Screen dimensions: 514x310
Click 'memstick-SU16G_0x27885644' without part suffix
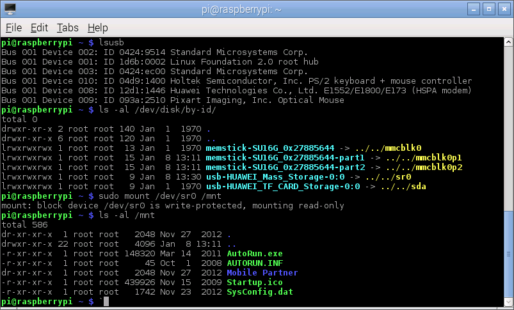tap(269, 148)
